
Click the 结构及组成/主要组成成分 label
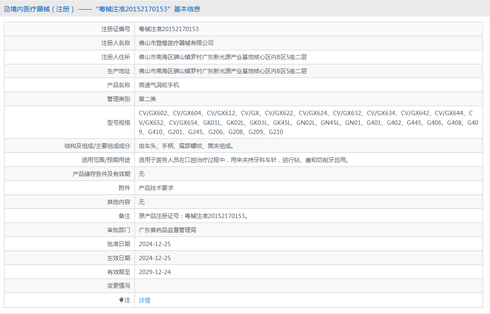(x=97, y=146)
